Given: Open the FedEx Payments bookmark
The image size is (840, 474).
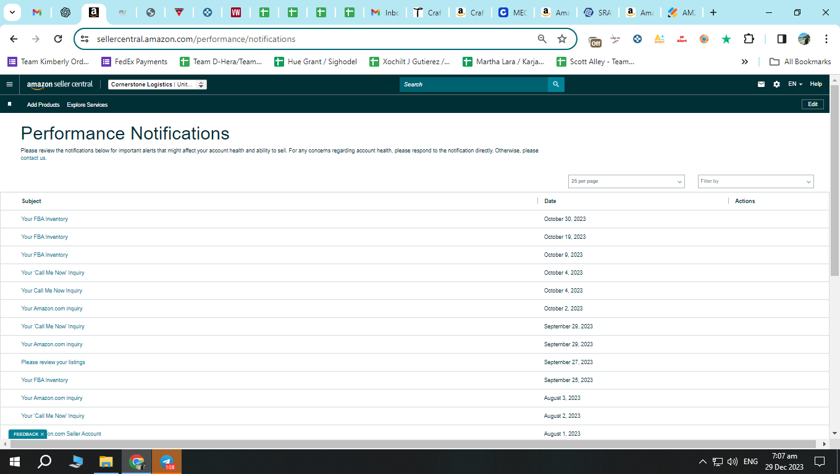Looking at the screenshot, I should (x=134, y=62).
